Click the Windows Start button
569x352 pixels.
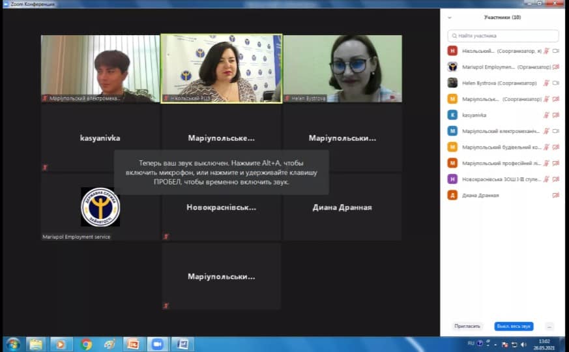pos(12,344)
